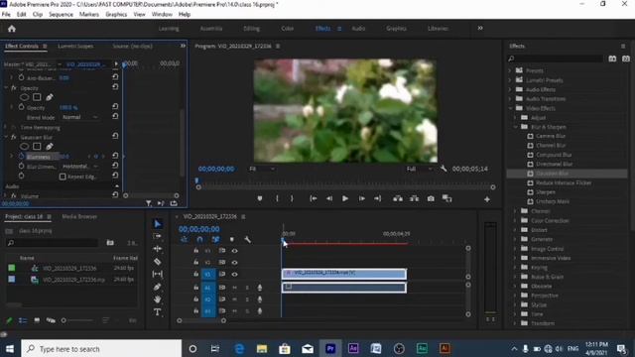Select the Ripple Edit tool

click(x=158, y=249)
